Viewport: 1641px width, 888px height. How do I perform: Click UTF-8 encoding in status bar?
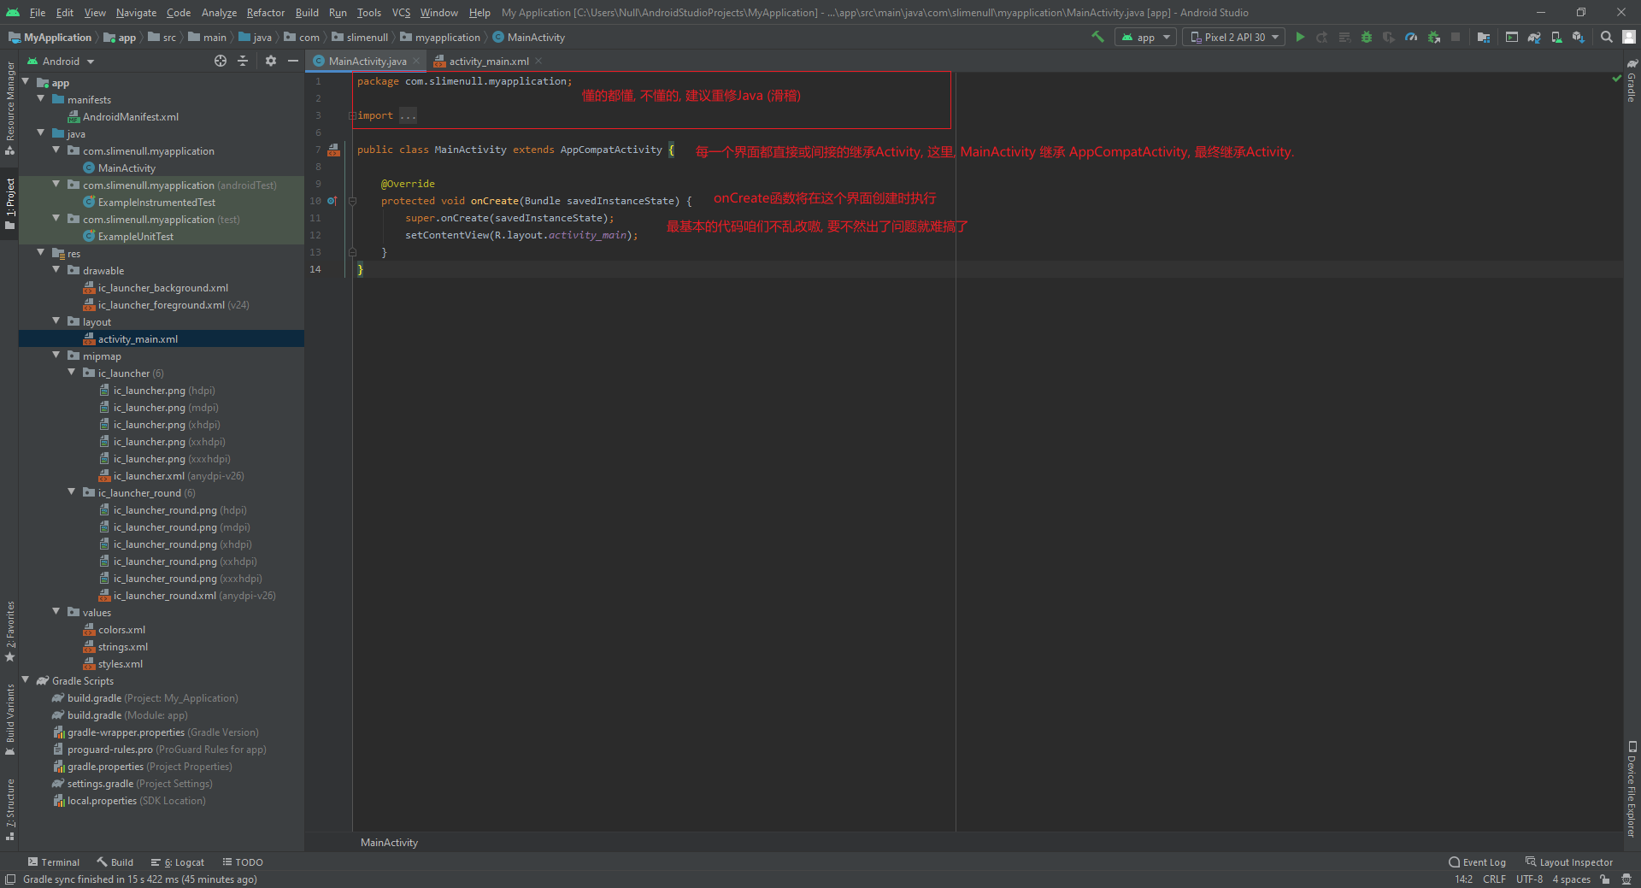[1529, 879]
